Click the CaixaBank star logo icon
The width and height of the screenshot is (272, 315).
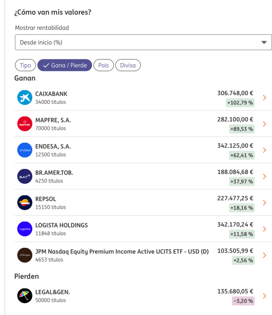click(x=25, y=98)
